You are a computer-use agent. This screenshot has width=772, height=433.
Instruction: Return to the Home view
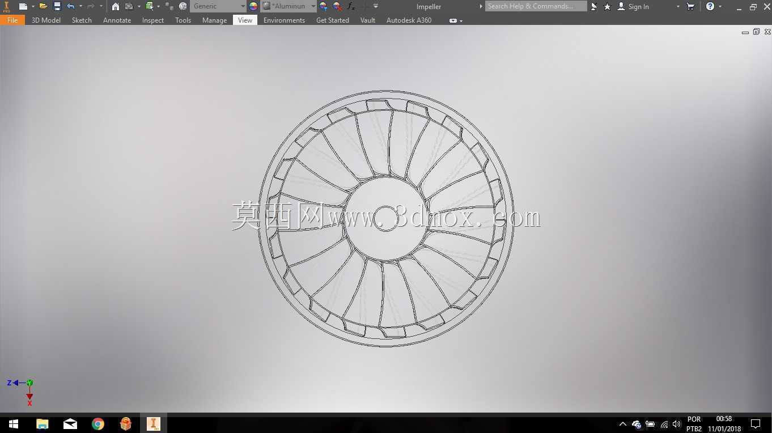tap(116, 6)
